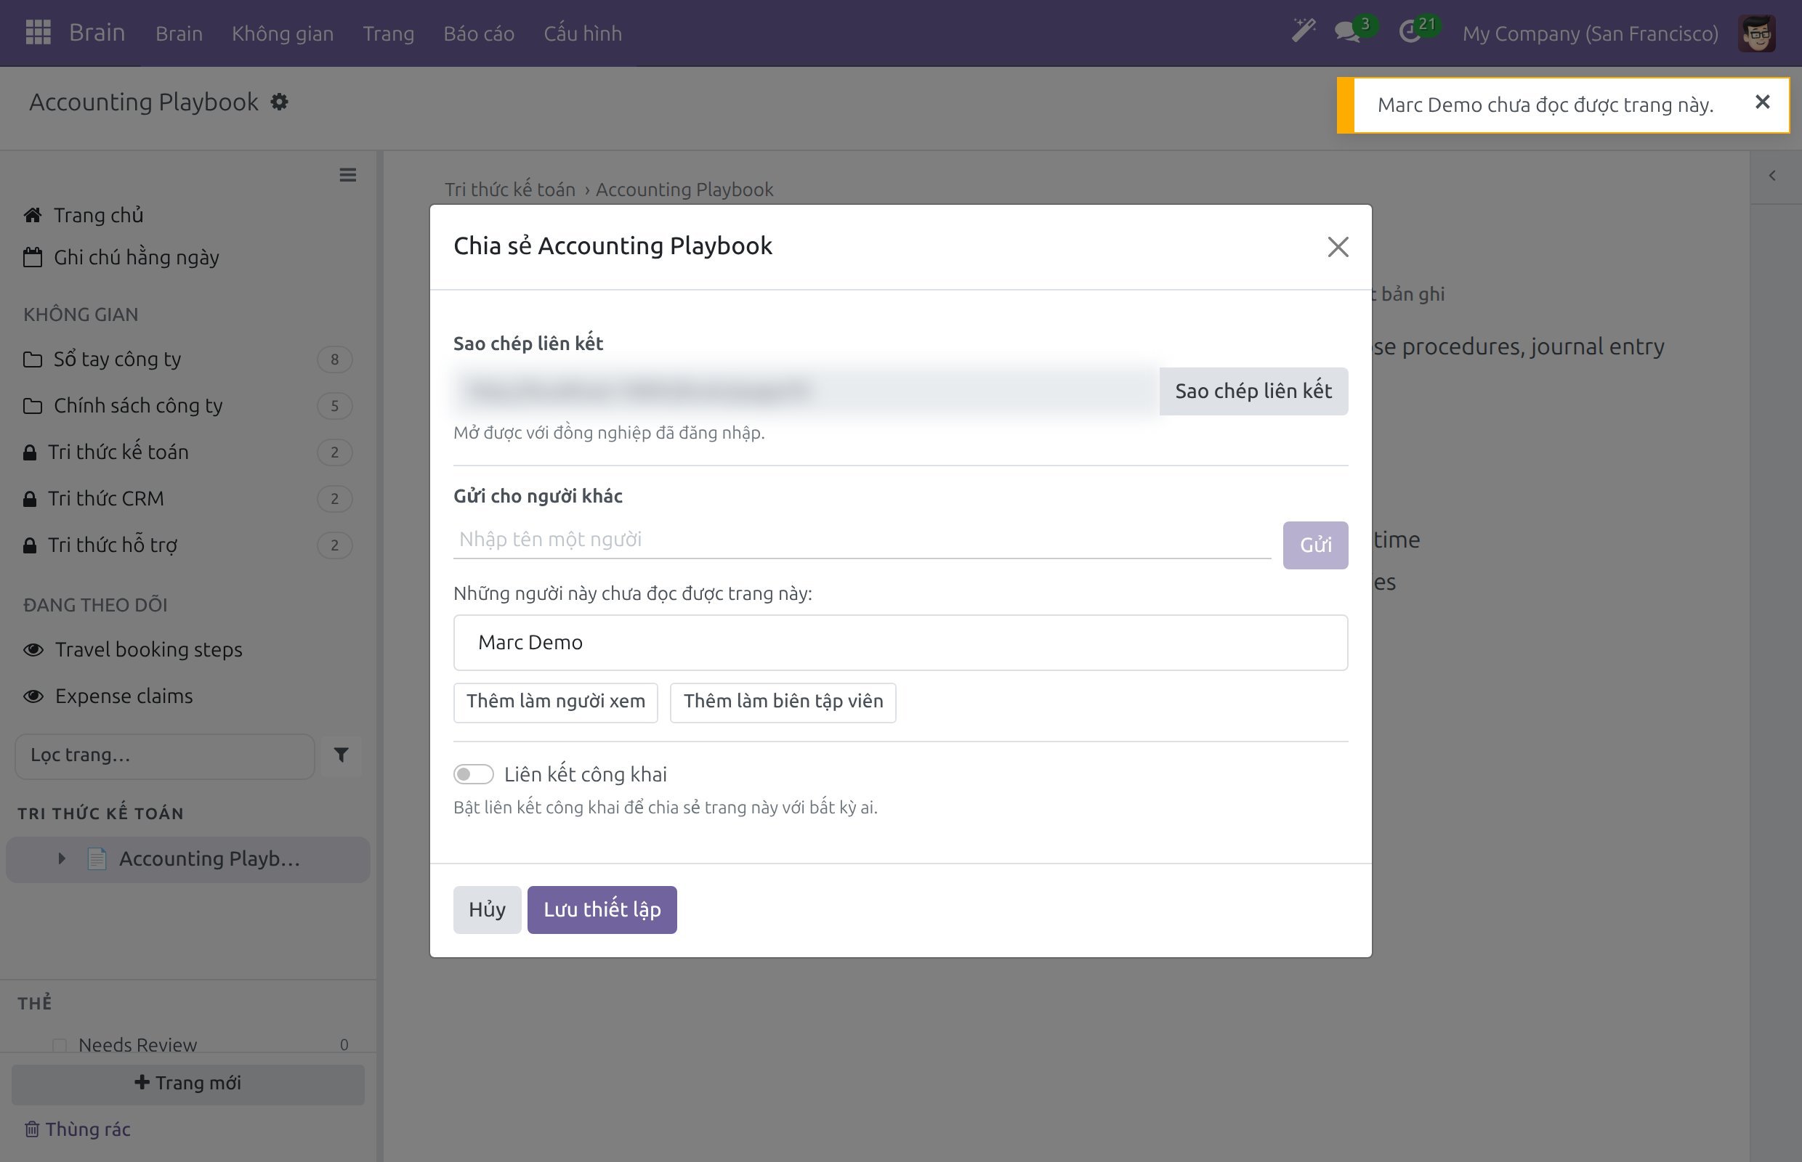Open the Báo cáo menu
This screenshot has width=1802, height=1162.
[479, 33]
